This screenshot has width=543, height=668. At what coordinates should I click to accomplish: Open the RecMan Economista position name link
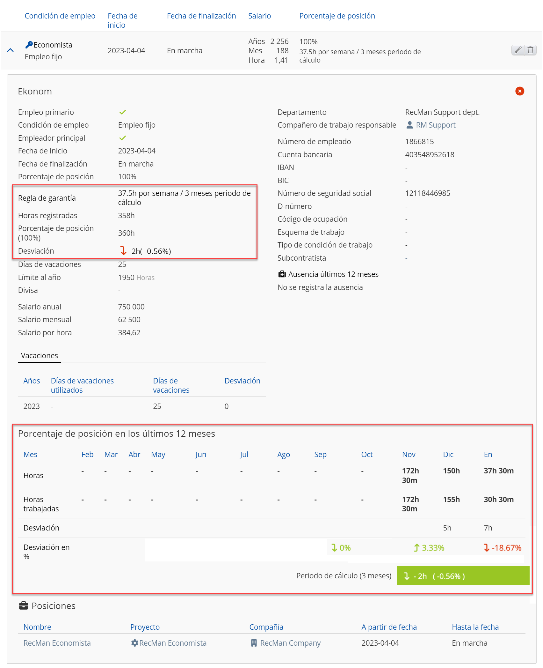(x=57, y=643)
